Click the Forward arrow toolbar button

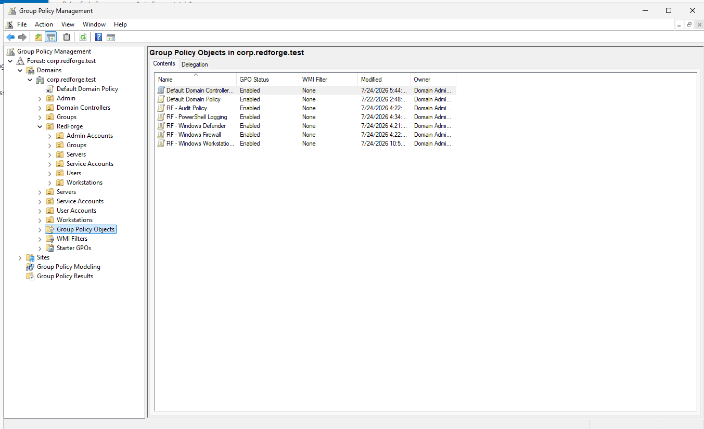[22, 37]
